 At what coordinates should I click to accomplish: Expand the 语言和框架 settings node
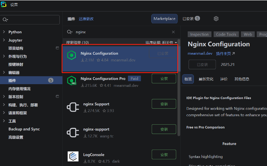(x=4, y=112)
